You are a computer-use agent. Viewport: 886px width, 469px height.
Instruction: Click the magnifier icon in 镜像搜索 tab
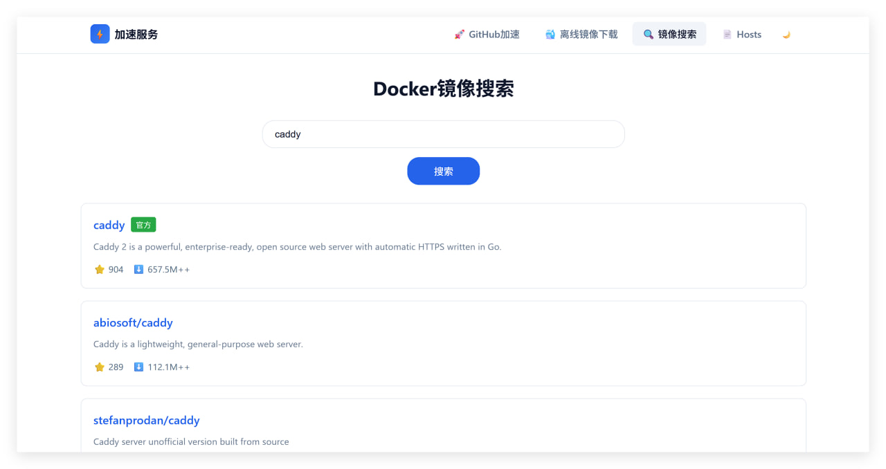coord(649,35)
